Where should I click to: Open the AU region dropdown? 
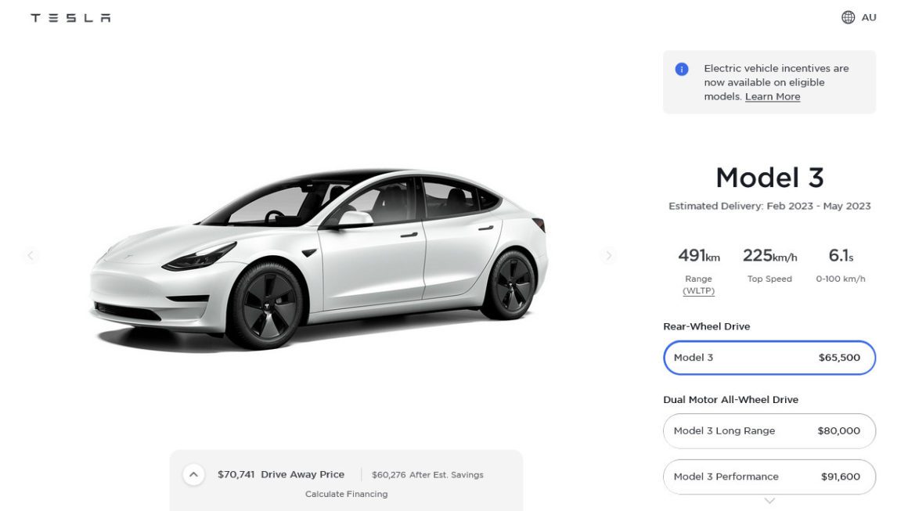869,16
